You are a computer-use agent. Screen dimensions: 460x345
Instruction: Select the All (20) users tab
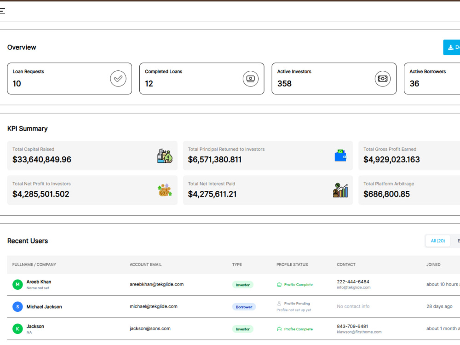(438, 241)
